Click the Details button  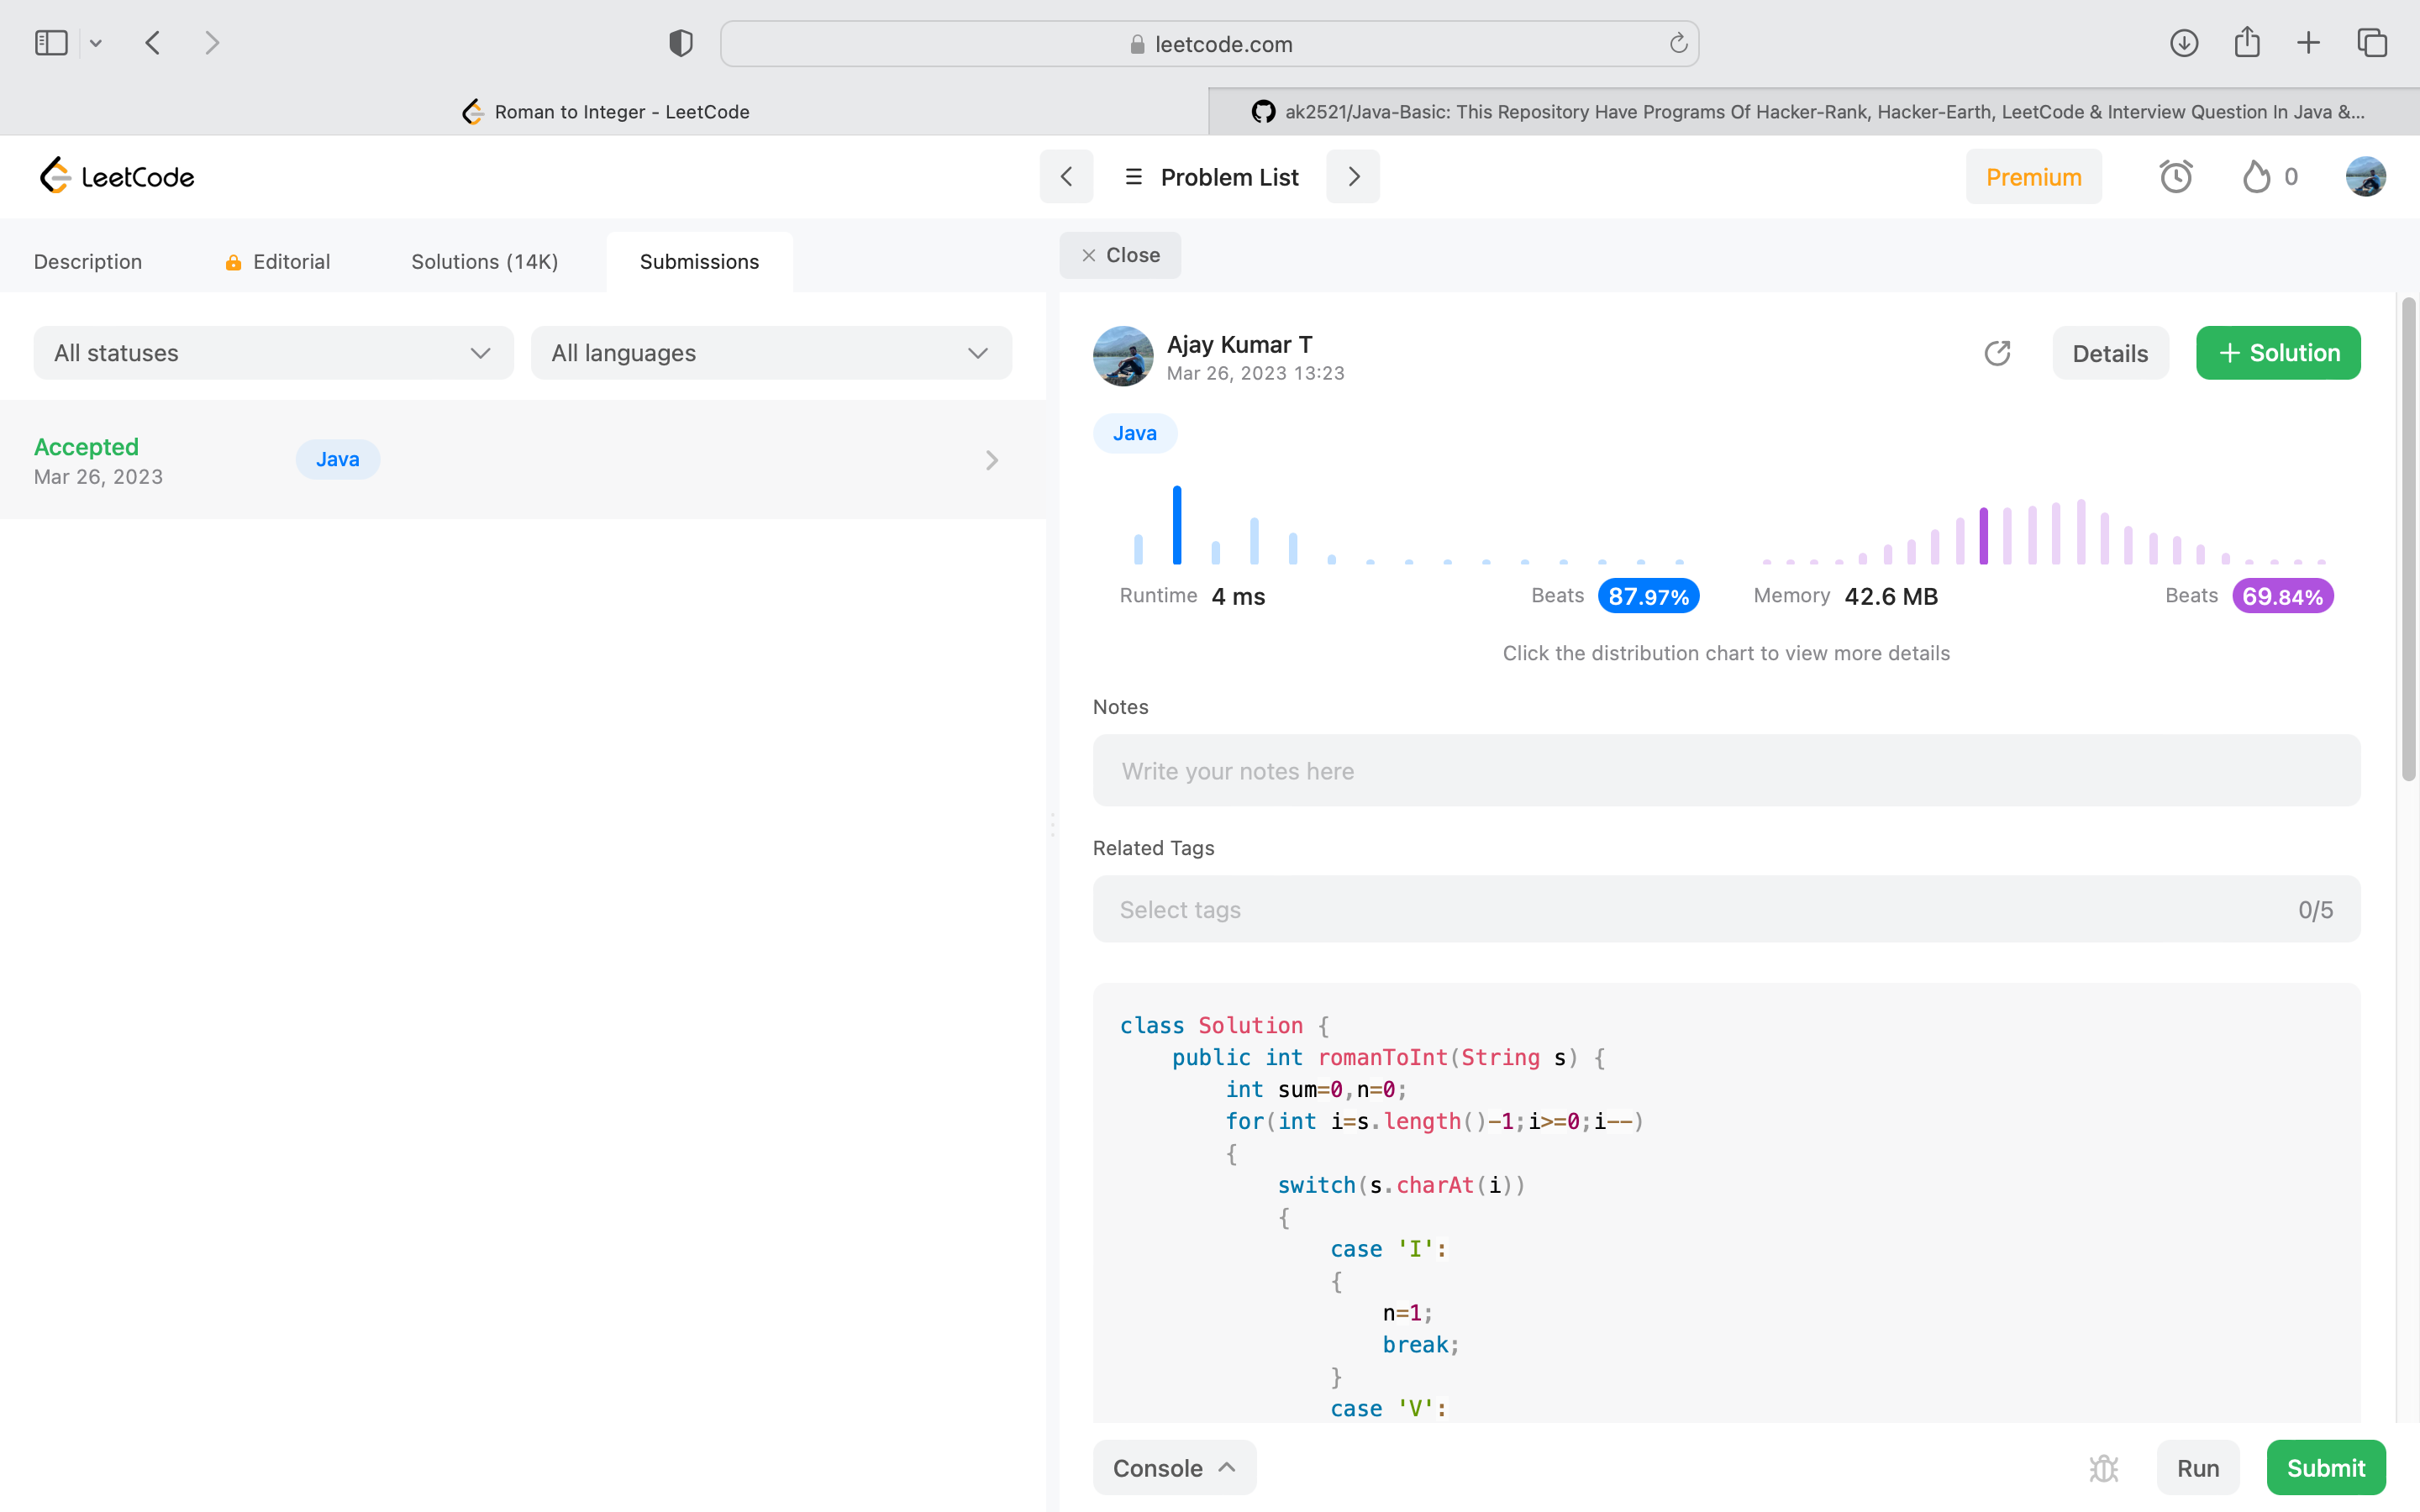[2109, 353]
